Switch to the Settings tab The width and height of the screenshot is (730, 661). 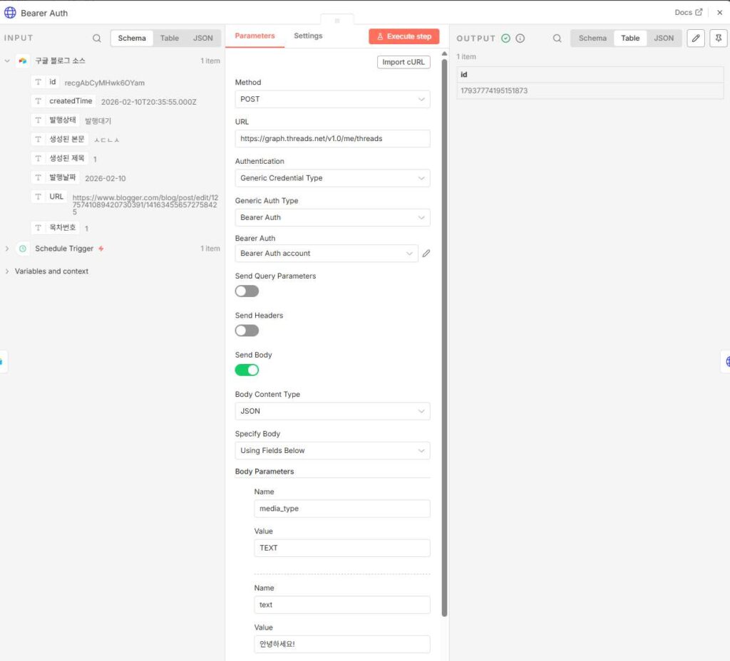pyautogui.click(x=308, y=36)
